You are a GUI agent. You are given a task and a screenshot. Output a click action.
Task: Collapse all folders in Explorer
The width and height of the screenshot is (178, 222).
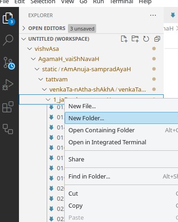[x=157, y=39]
